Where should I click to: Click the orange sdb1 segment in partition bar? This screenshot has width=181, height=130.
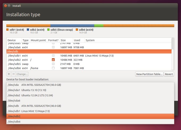click(28, 26)
